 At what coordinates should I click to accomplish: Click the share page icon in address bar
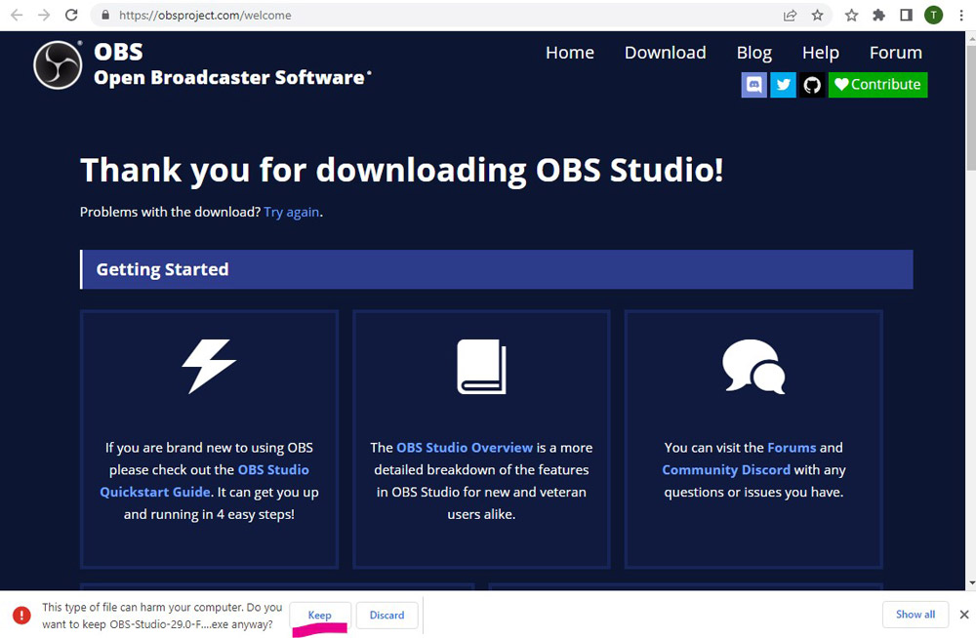coord(790,15)
